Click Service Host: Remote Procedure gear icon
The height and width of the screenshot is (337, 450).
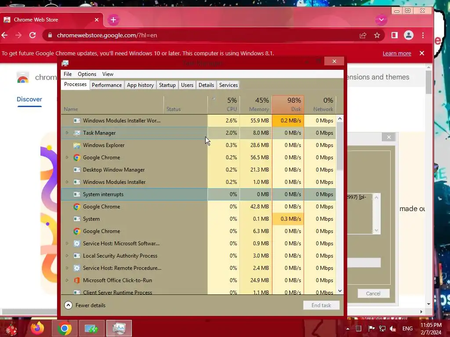(x=76, y=268)
